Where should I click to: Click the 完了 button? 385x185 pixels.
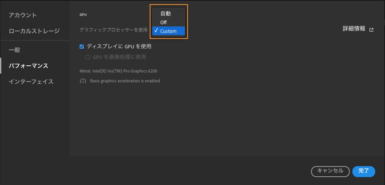[x=364, y=171]
